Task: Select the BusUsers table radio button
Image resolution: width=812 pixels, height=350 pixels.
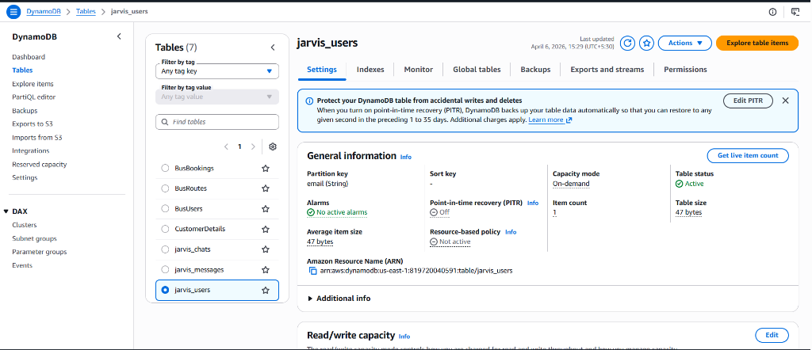Action: tap(165, 209)
